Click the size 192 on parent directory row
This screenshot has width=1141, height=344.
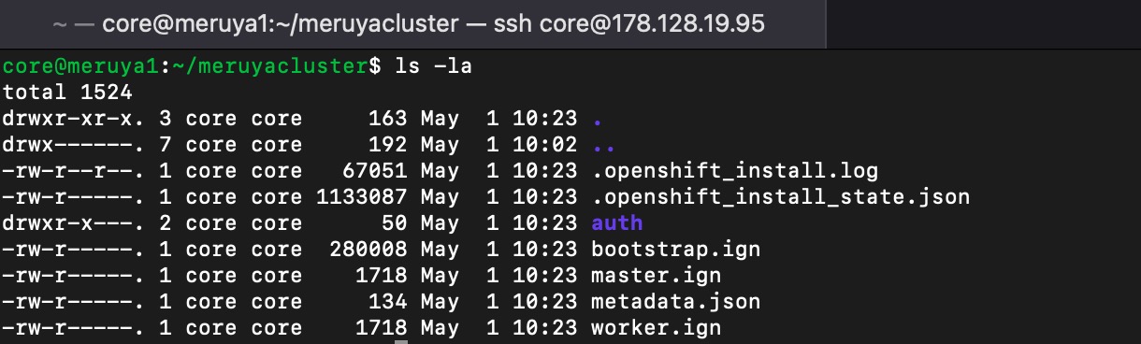(x=388, y=145)
